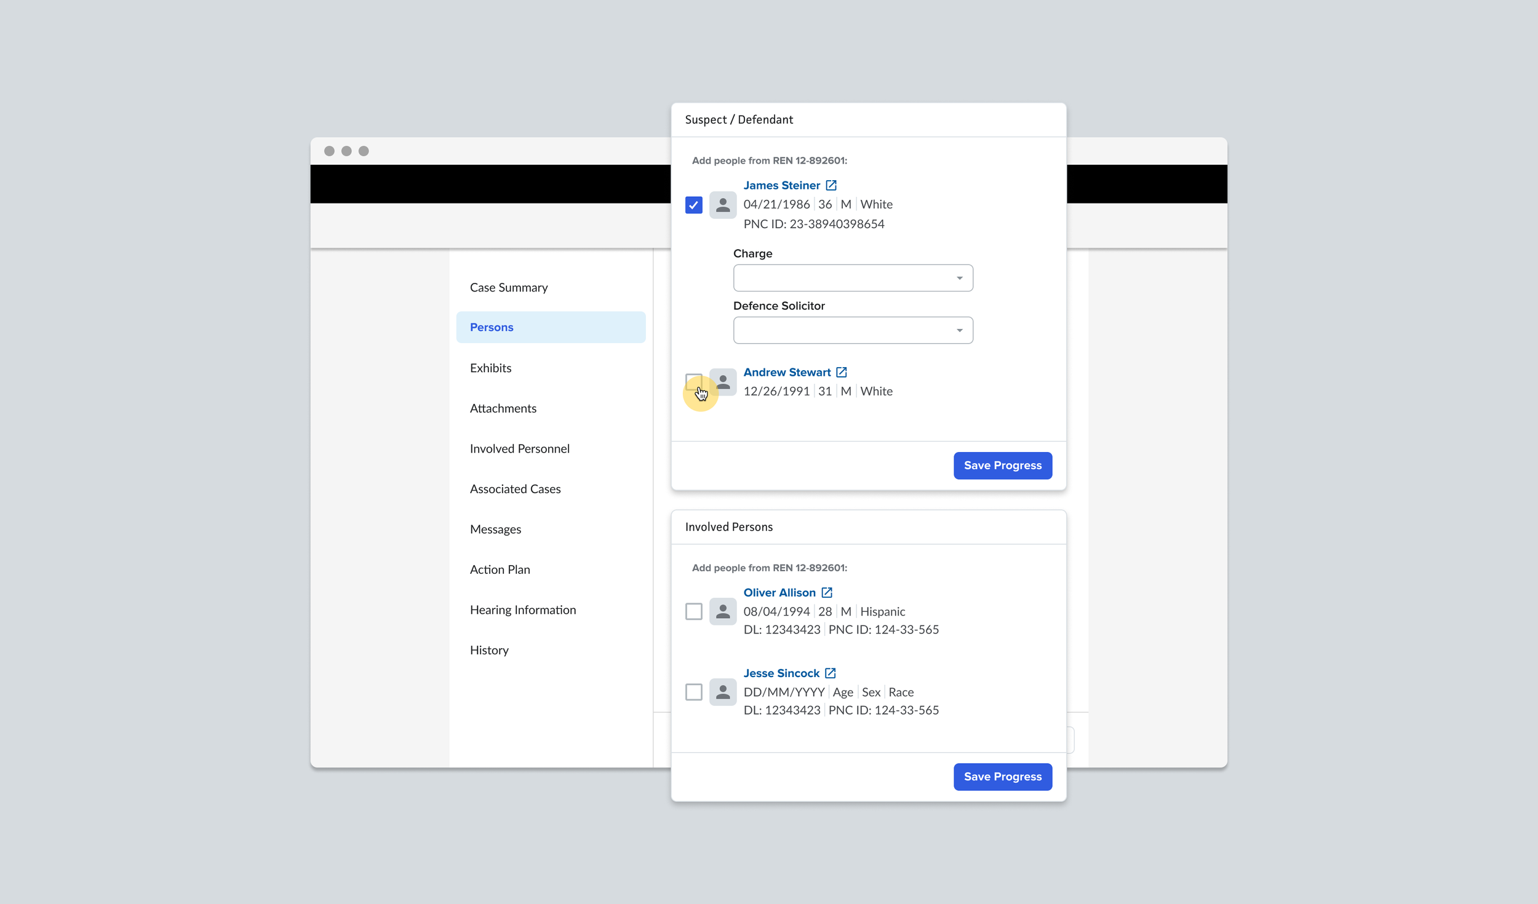Open Oliver Allison's external link icon
The width and height of the screenshot is (1538, 904).
(x=826, y=592)
